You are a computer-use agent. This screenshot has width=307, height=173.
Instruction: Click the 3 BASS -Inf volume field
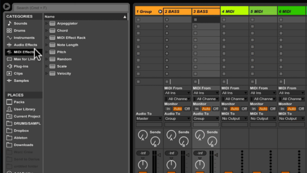[x=200, y=153]
